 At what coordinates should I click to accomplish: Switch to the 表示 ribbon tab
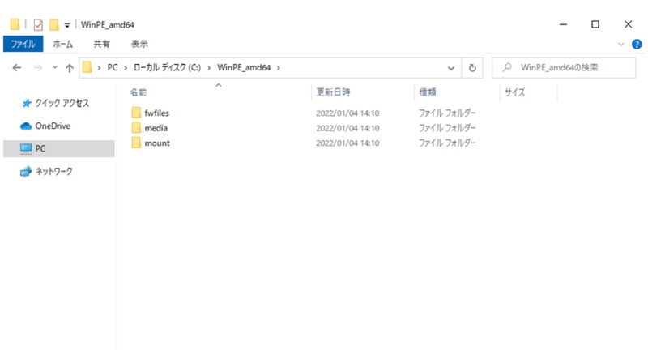tap(139, 44)
